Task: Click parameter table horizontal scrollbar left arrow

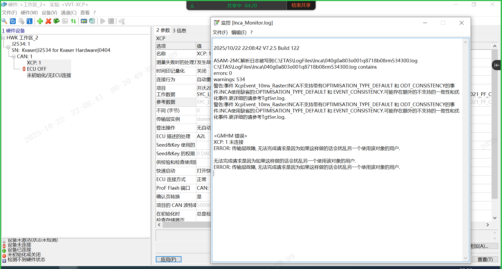Action: click(x=159, y=225)
